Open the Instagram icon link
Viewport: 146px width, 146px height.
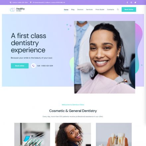click(x=131, y=2)
